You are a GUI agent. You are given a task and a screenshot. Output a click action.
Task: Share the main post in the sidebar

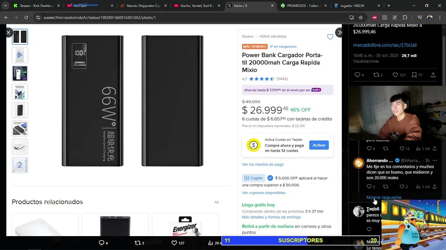(433, 75)
